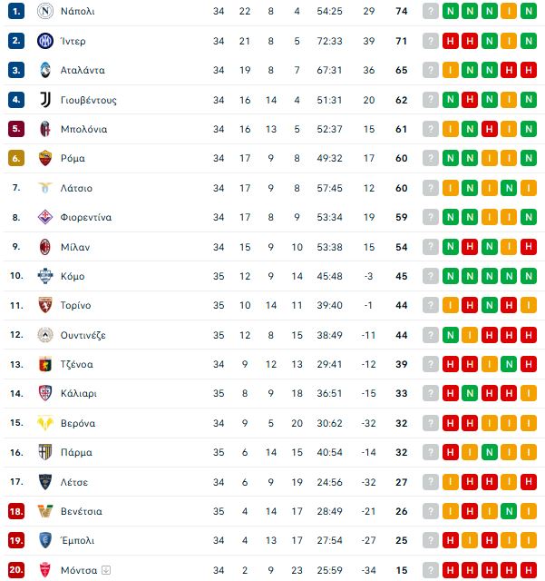Image resolution: width=545 pixels, height=581 pixels.
Task: Click the Inter club crest
Action: click(45, 41)
